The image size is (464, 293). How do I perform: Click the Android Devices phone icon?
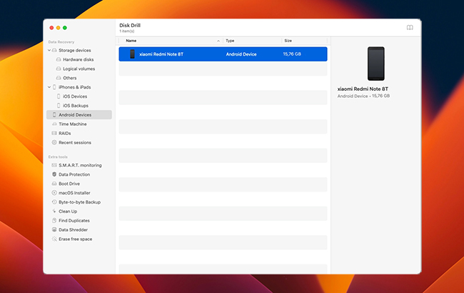54,114
